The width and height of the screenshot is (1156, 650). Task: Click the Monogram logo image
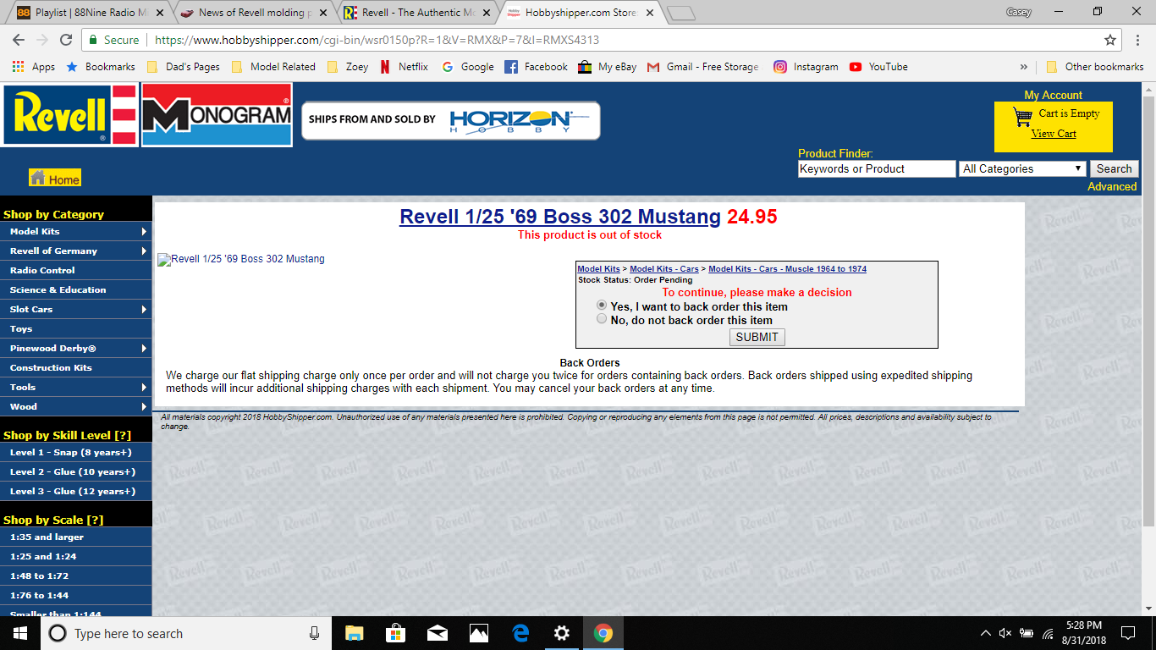217,114
